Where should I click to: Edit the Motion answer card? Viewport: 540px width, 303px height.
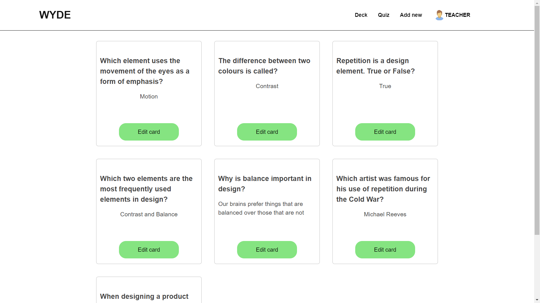(x=149, y=132)
